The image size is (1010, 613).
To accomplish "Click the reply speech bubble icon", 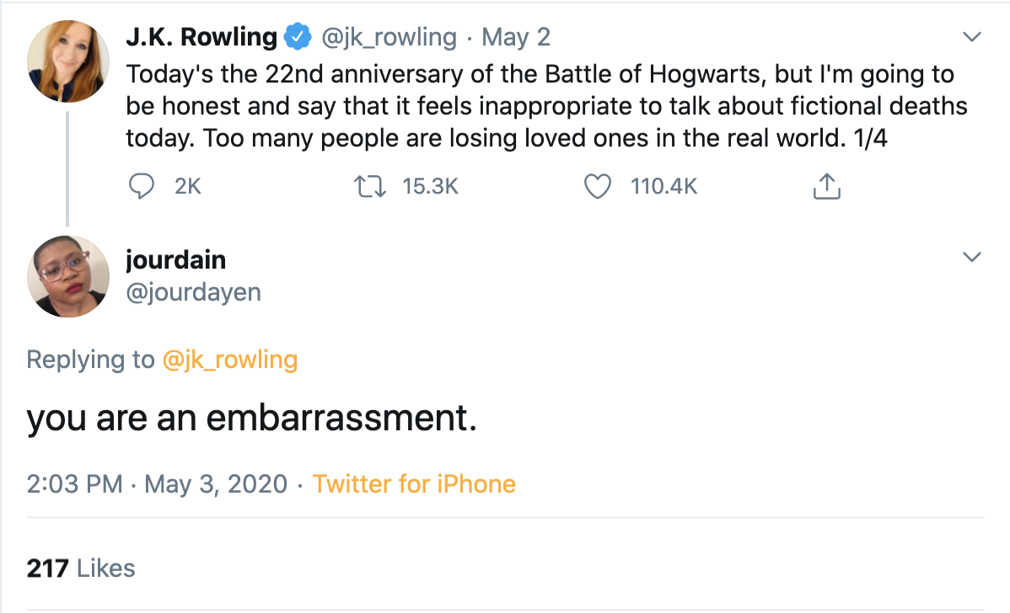I will (139, 186).
